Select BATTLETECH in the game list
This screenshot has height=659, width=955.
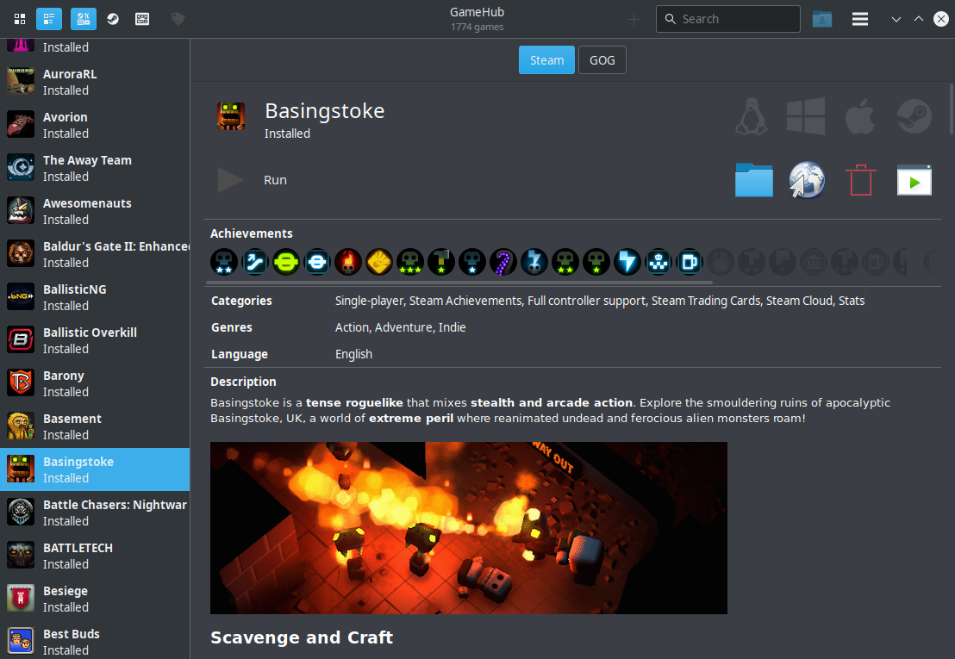click(x=95, y=556)
